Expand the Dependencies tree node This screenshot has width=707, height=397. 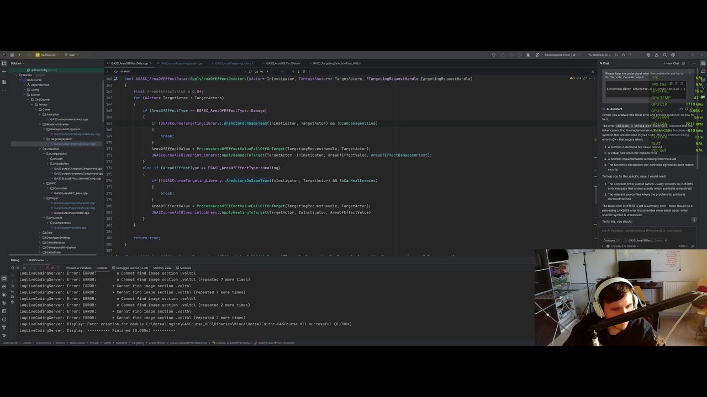pos(24,85)
